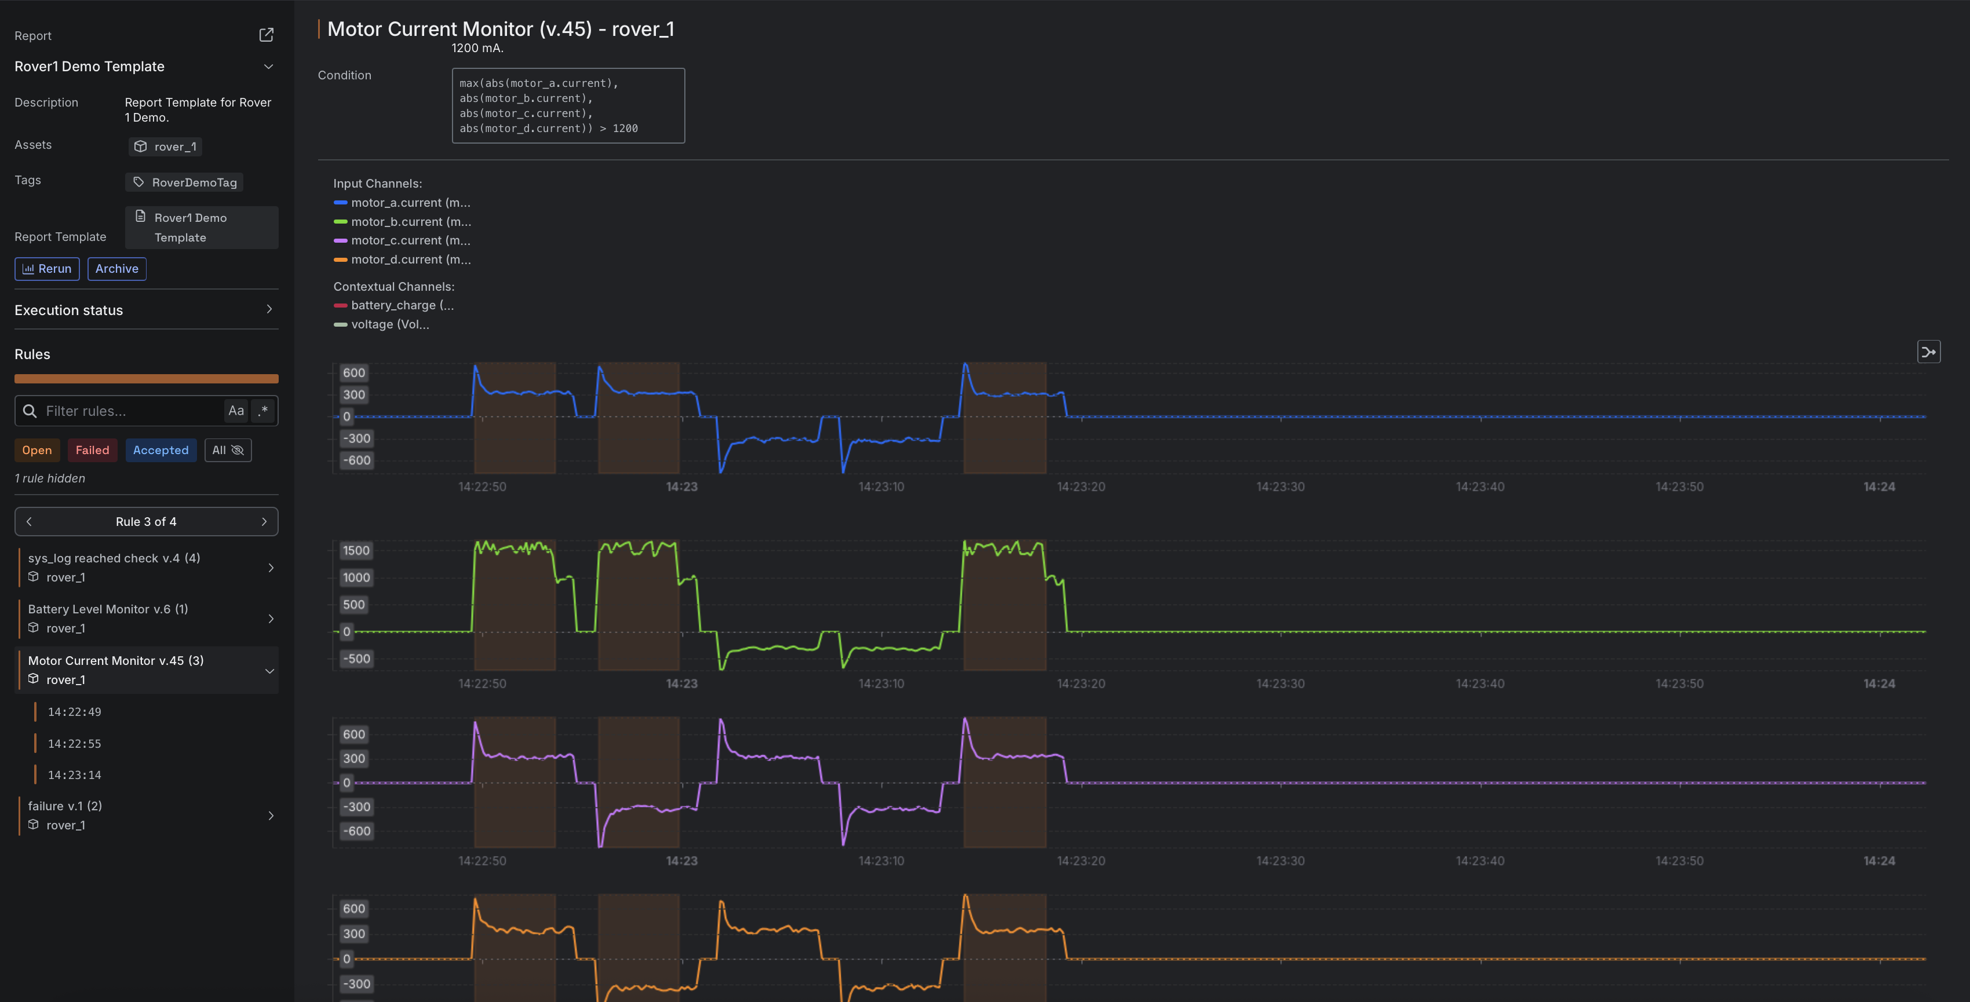This screenshot has height=1002, width=1970.
Task: Toggle regex filter option
Action: pyautogui.click(x=264, y=411)
